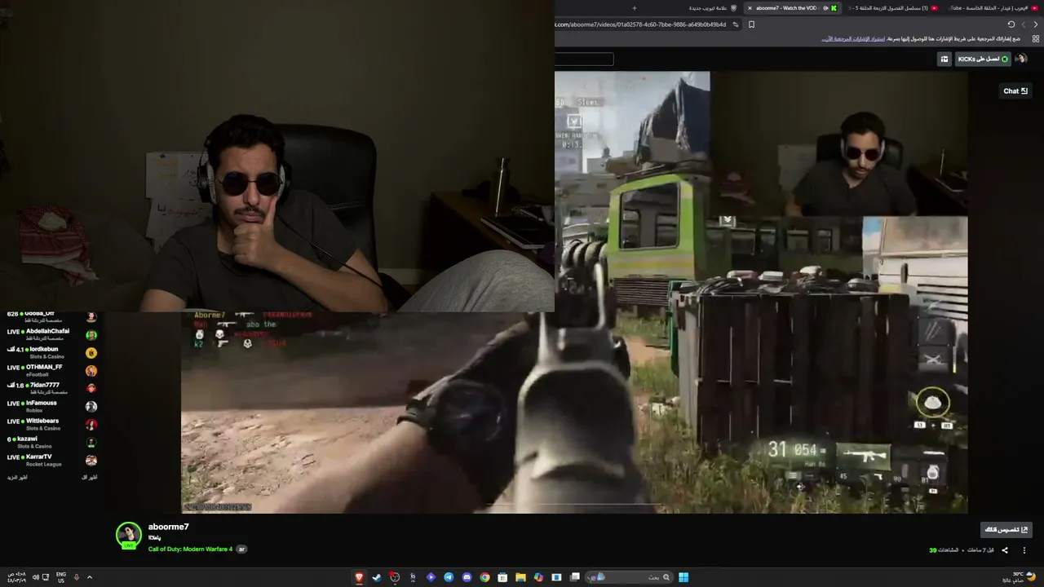Click InFamouss's avatar thumbnail
Screen dimensions: 1044x587
(x=91, y=406)
